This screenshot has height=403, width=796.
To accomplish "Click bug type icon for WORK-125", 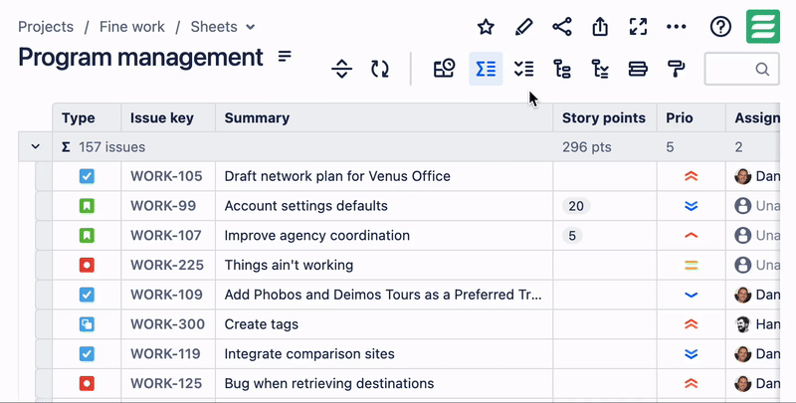I will (87, 383).
